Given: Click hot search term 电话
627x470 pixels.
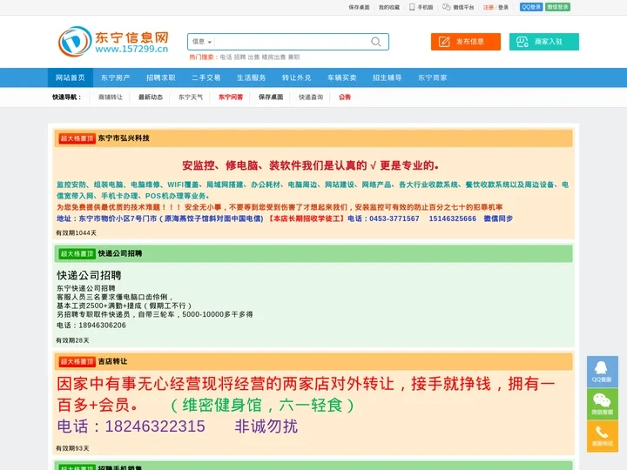Looking at the screenshot, I should point(226,57).
